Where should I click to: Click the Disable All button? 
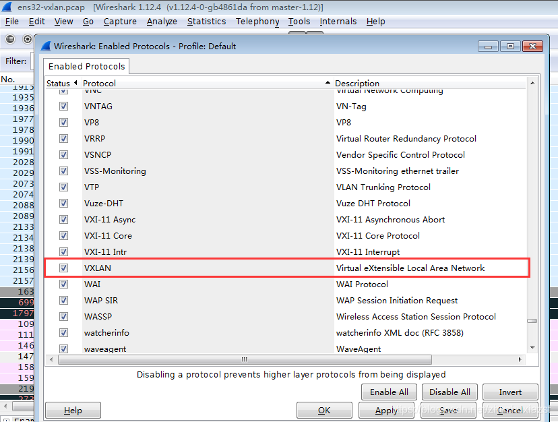coord(449,392)
